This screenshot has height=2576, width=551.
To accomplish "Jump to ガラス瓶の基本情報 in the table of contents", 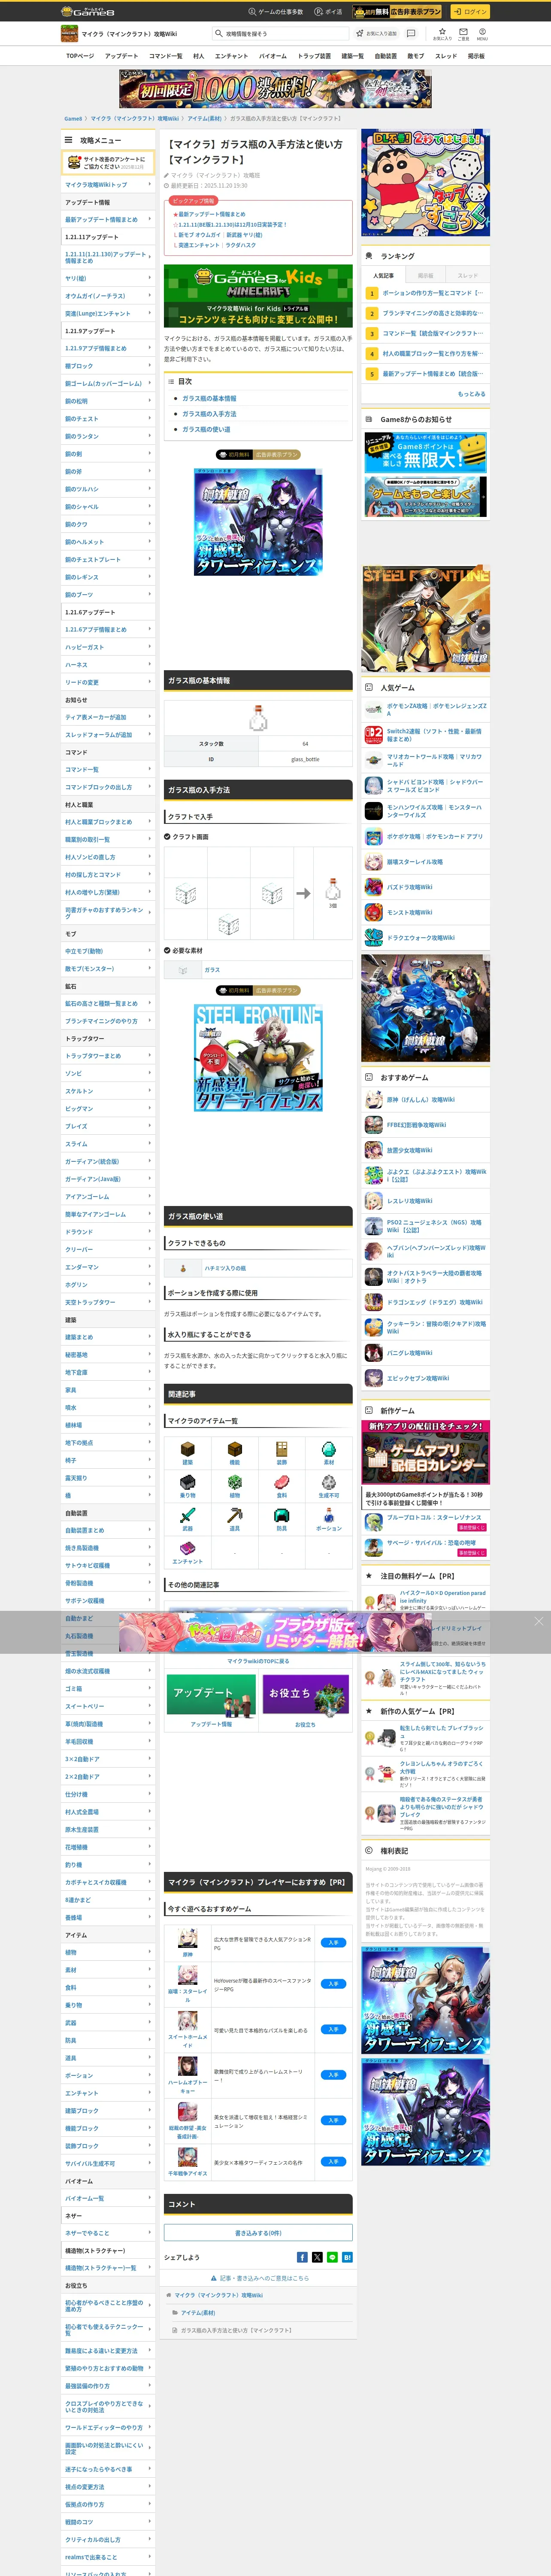I will 209,398.
